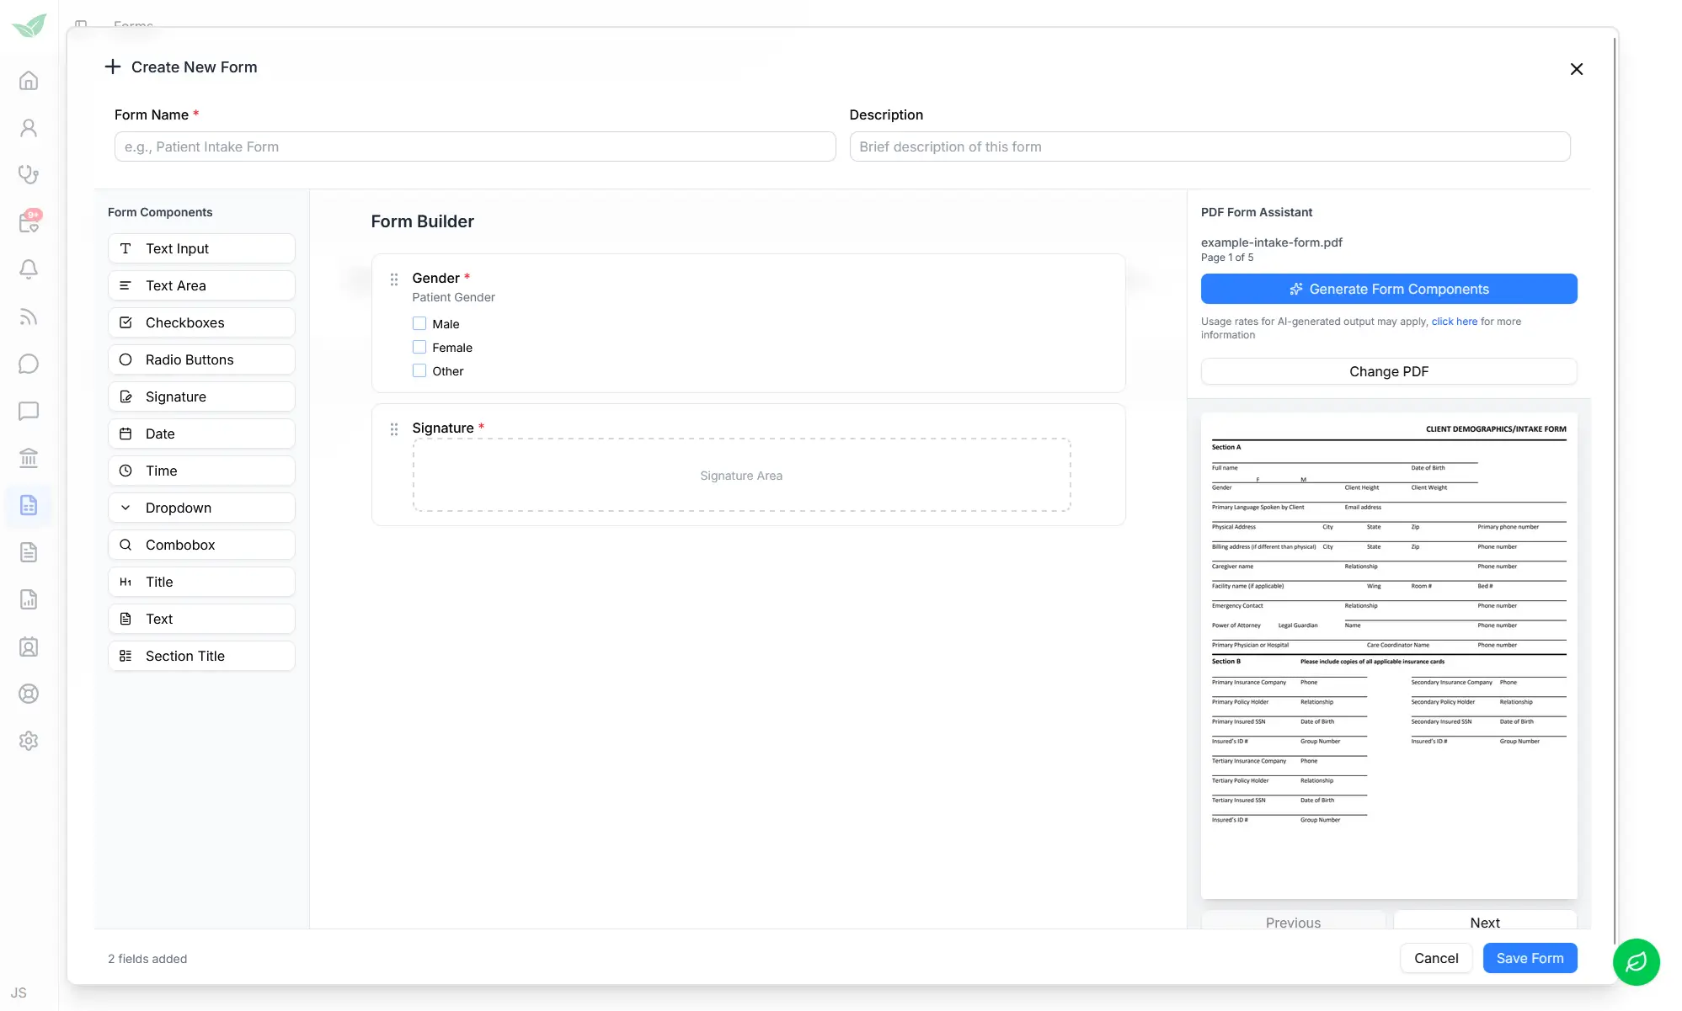1682x1011 pixels.
Task: Open the settings gear at sidebar bottom
Action: coord(29,741)
